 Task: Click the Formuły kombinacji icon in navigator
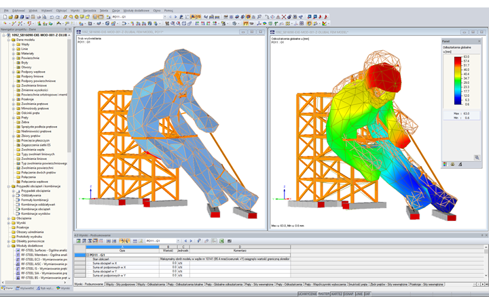coord(18,200)
